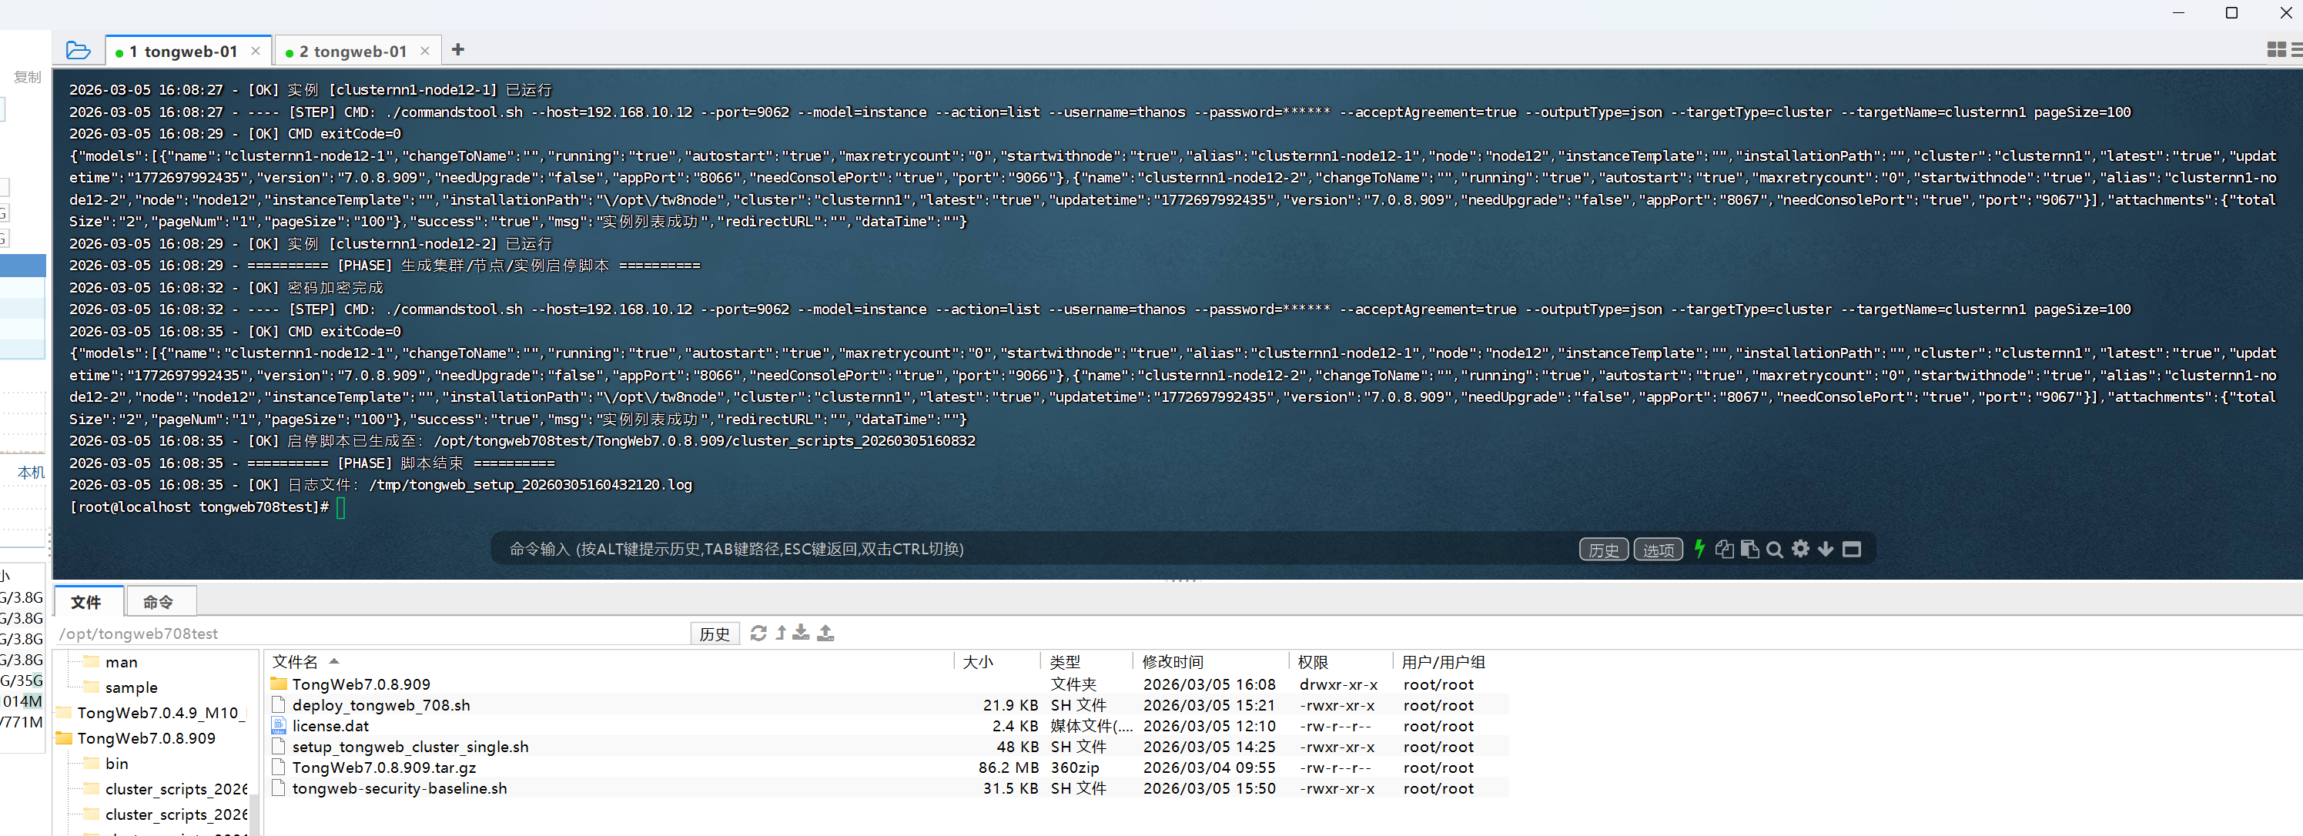Refresh the file listing
2303x836 pixels.
(x=758, y=633)
